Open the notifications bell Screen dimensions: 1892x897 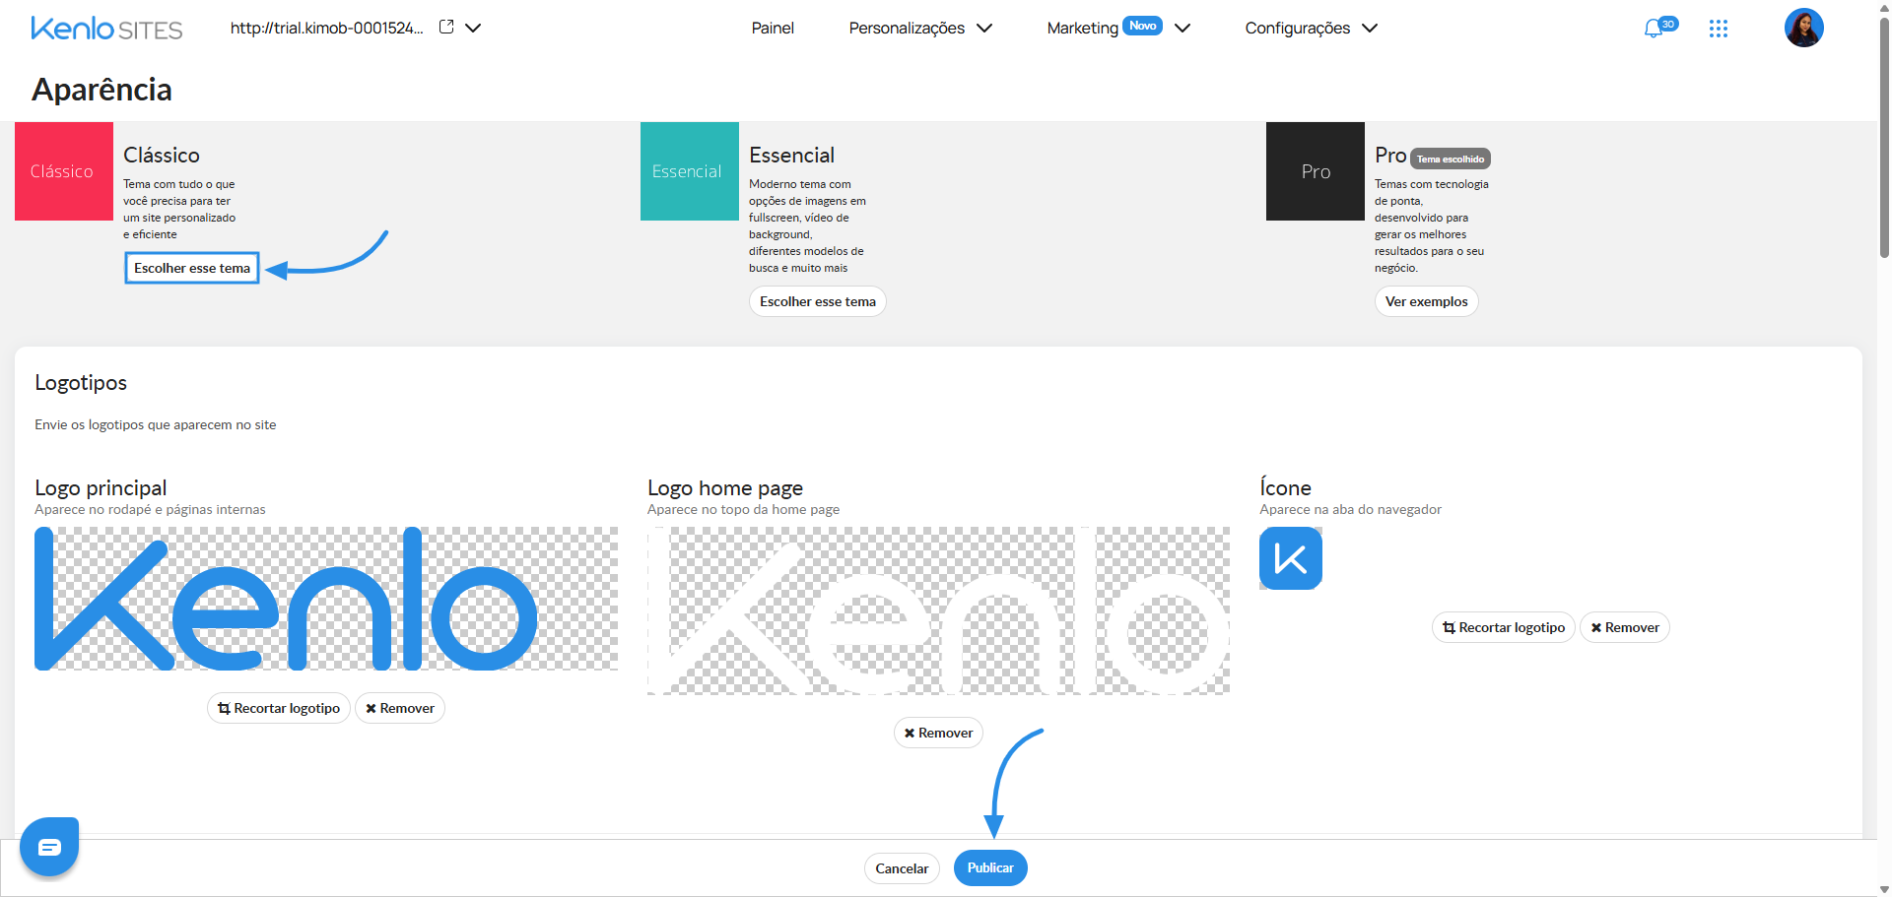(1655, 29)
